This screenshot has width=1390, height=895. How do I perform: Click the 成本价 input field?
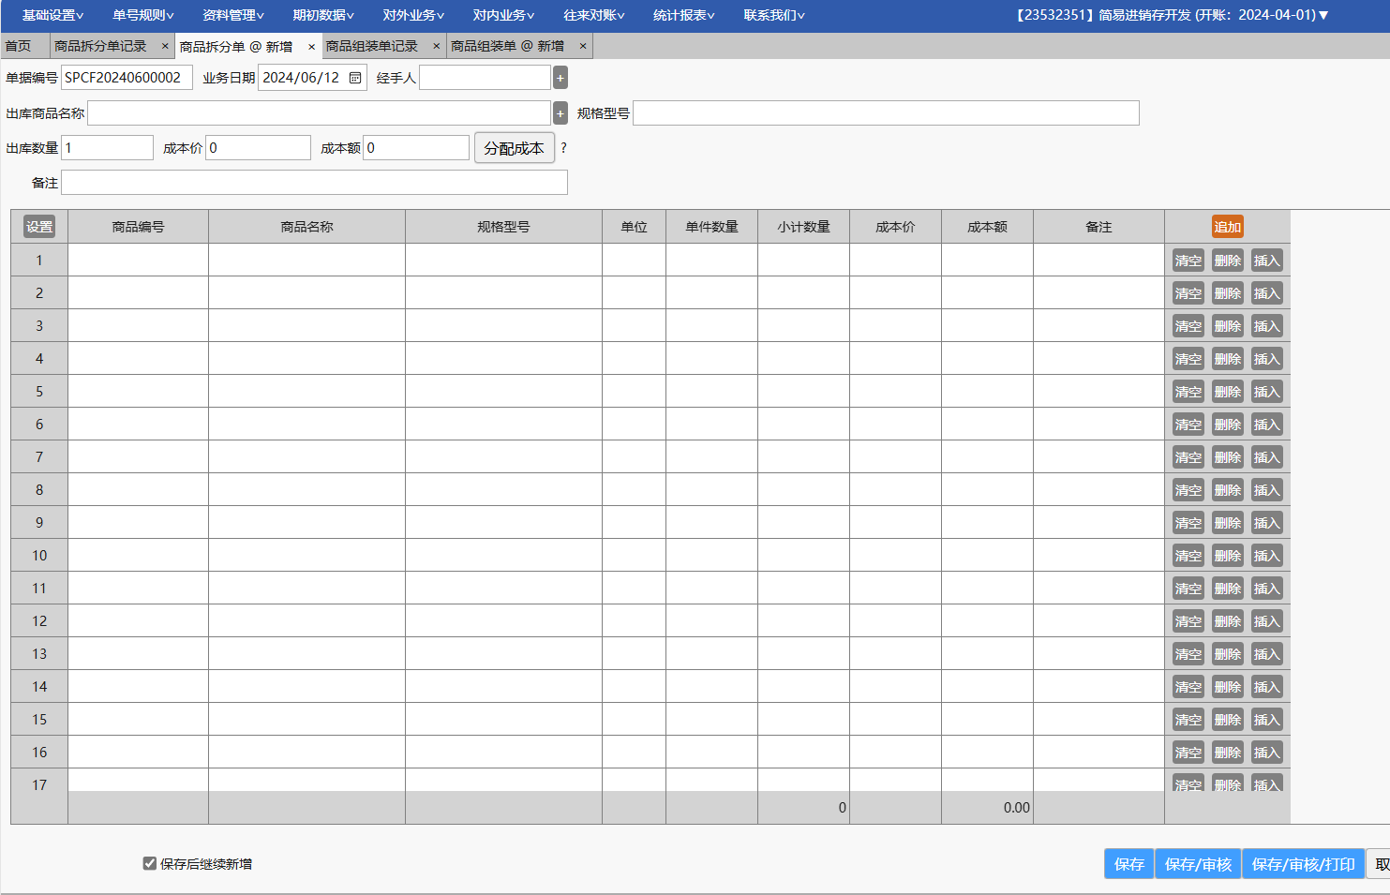(258, 148)
